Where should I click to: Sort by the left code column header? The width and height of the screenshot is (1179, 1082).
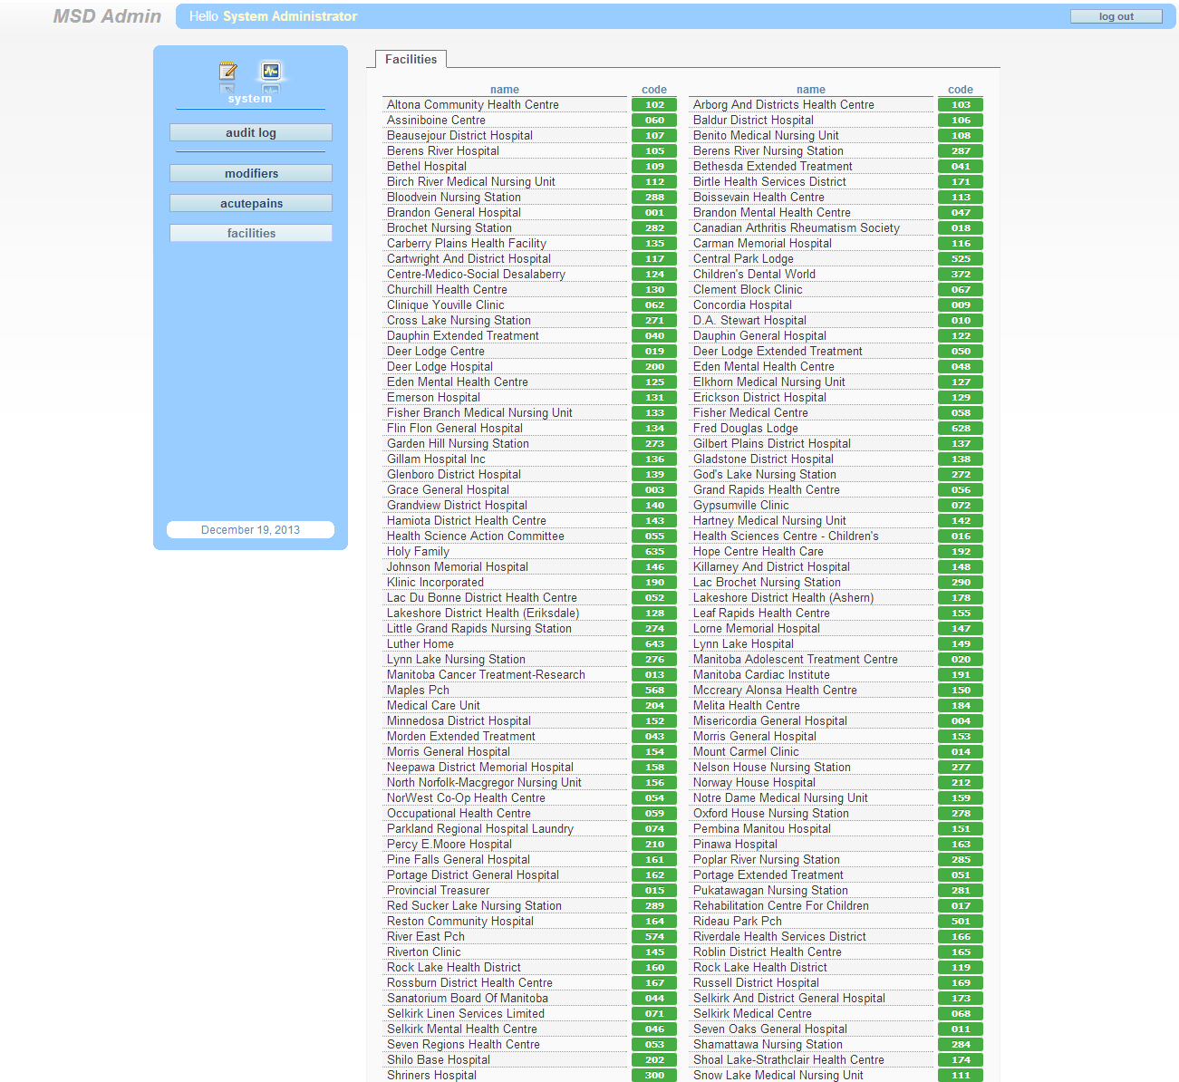tap(654, 90)
